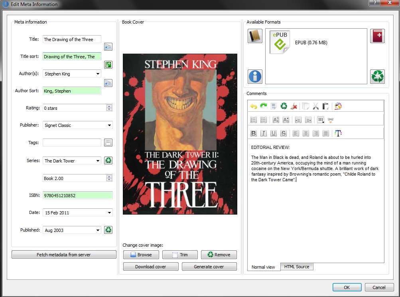Apply superscript formatting
This screenshot has height=297, width=400.
tap(276, 120)
